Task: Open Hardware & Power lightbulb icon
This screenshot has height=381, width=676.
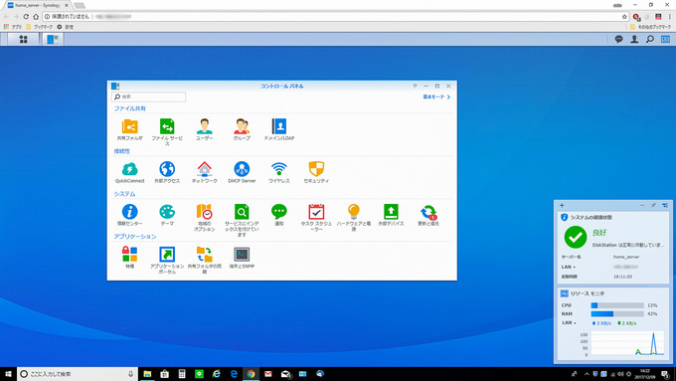Action: [354, 212]
